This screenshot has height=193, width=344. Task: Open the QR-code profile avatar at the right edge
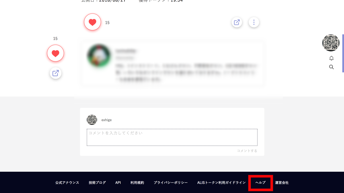pyautogui.click(x=331, y=43)
